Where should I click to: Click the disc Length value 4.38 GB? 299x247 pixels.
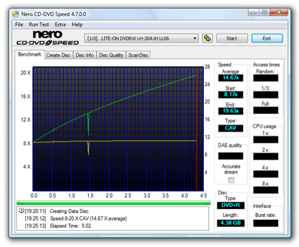(231, 223)
